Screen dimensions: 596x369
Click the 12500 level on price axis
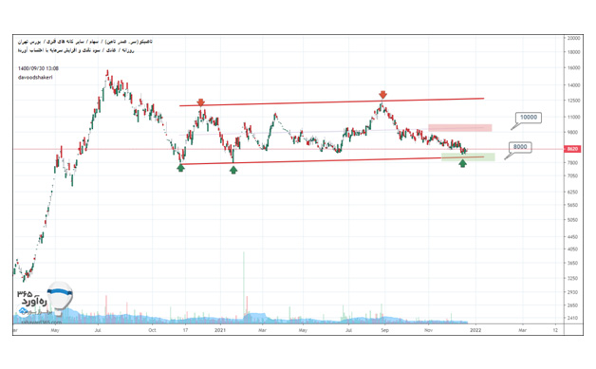[573, 101]
